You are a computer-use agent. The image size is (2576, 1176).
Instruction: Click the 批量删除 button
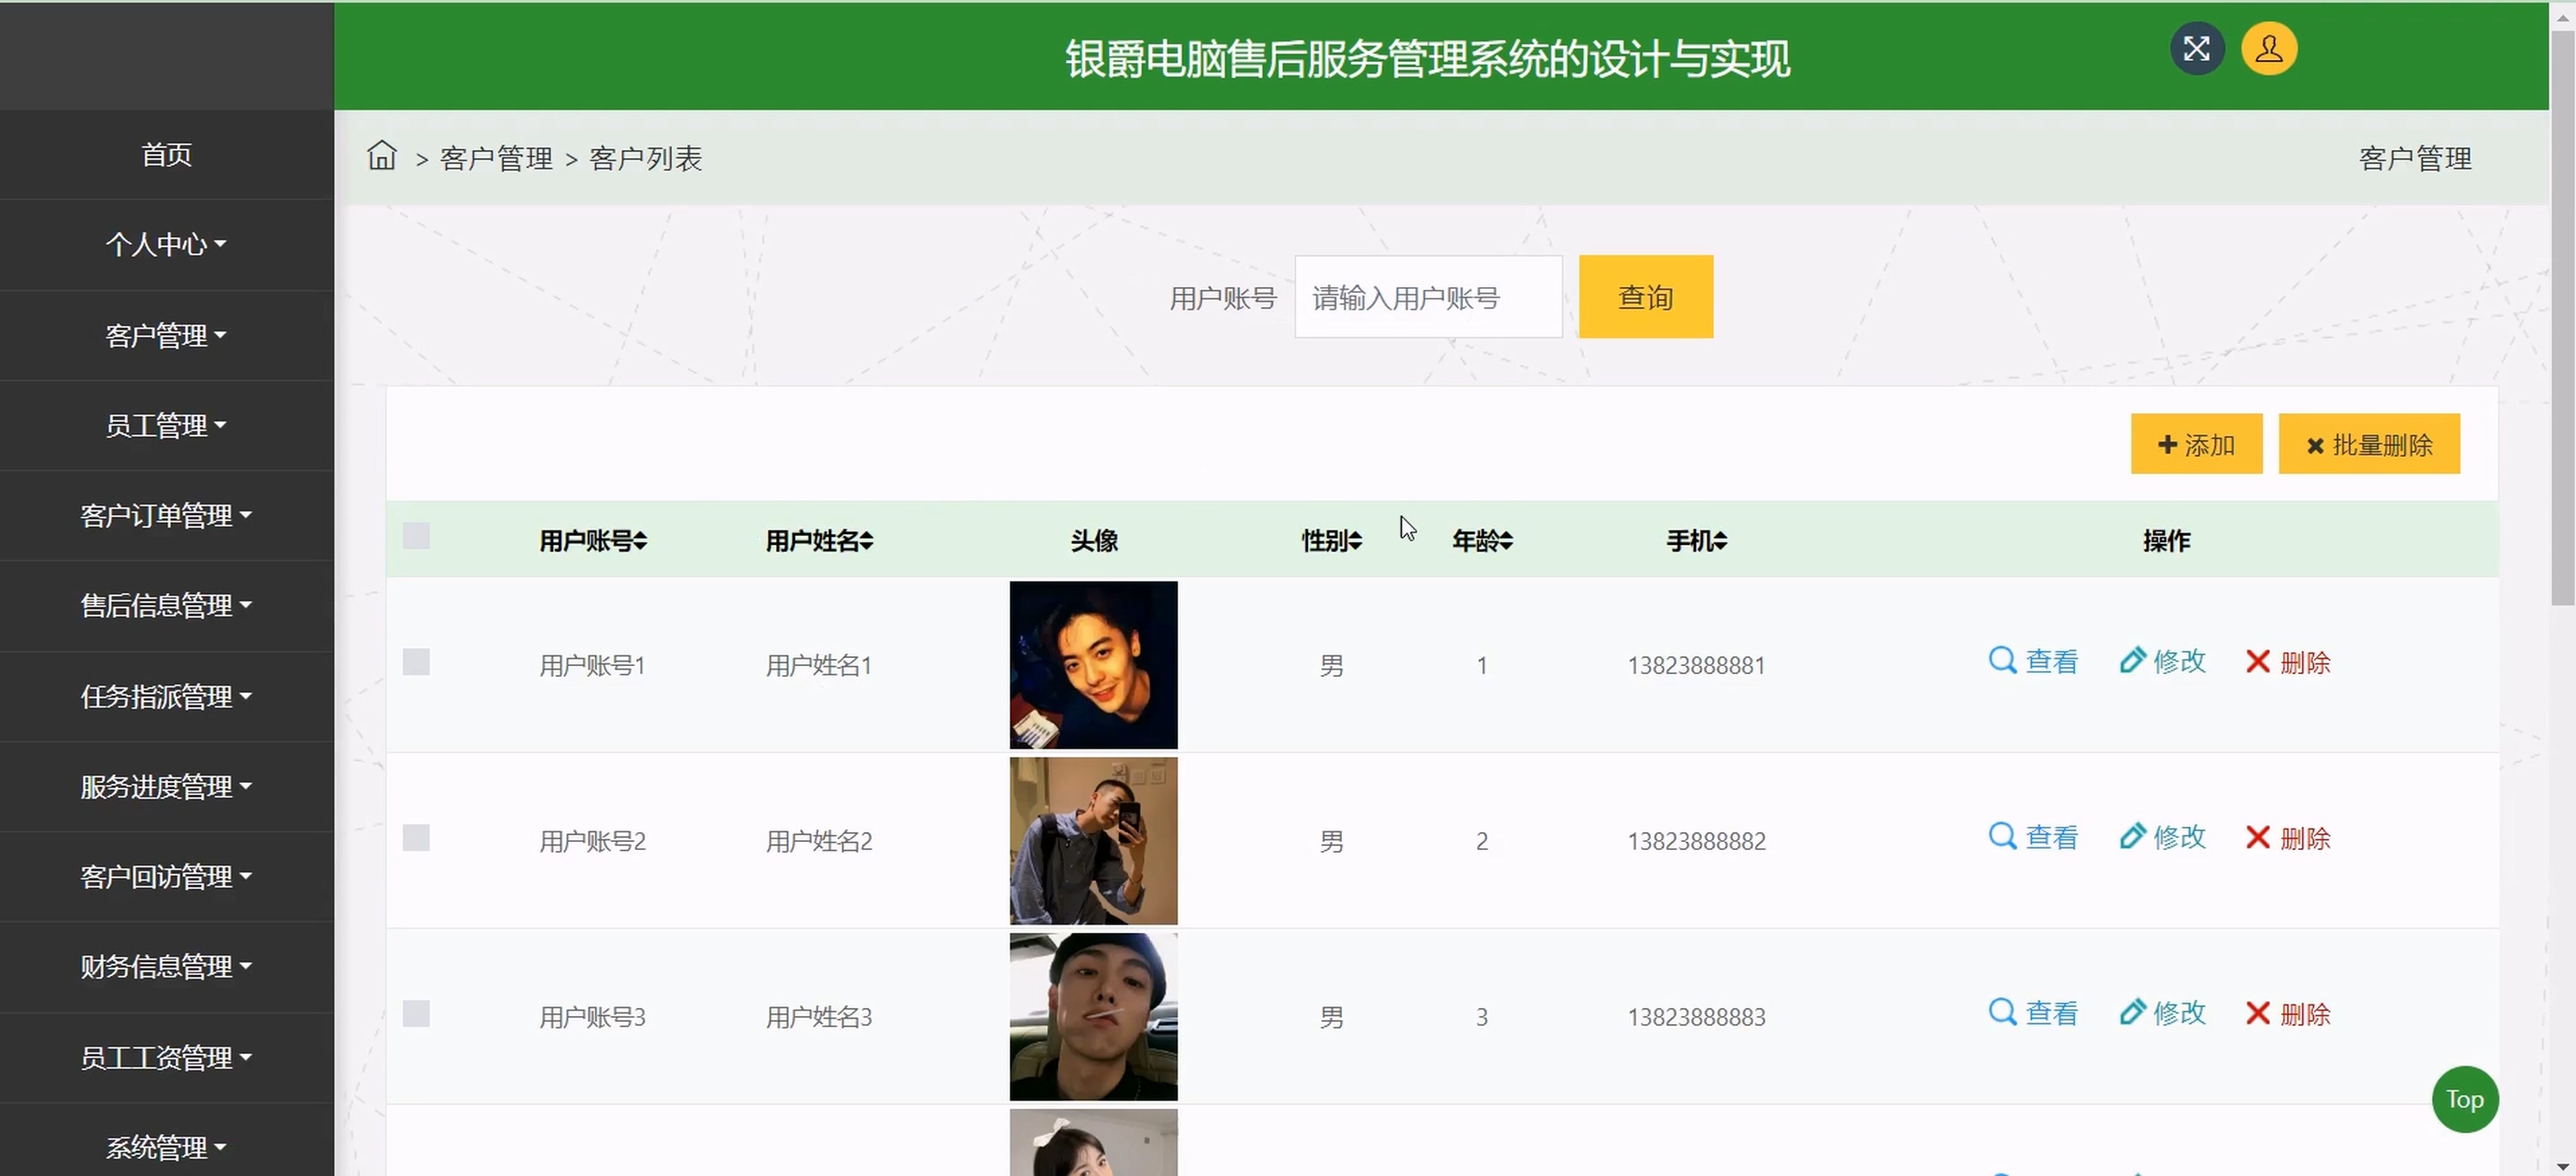[2368, 443]
